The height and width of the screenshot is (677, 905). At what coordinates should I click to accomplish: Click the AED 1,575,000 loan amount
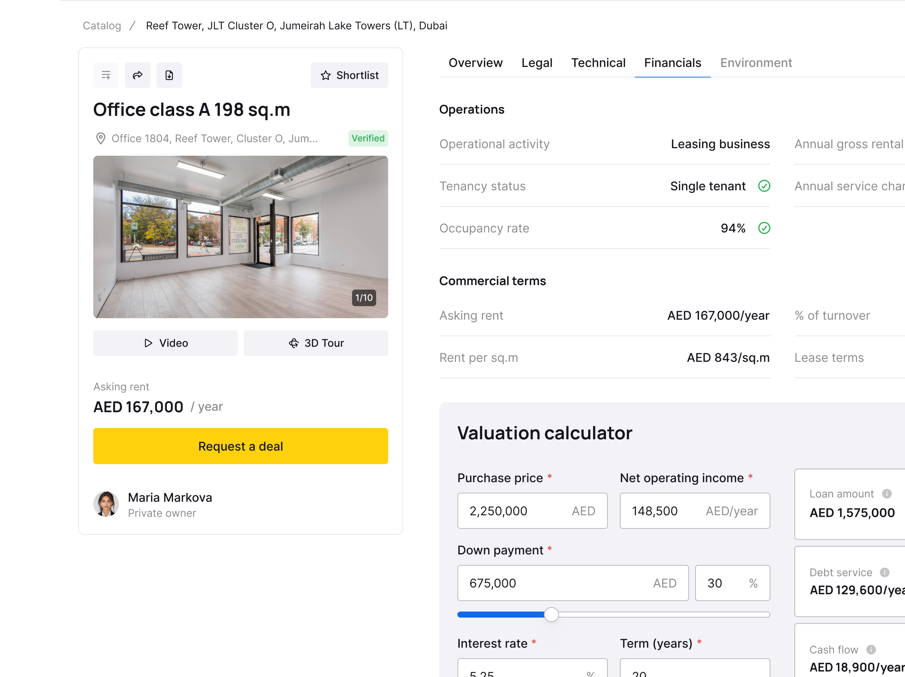pos(852,513)
